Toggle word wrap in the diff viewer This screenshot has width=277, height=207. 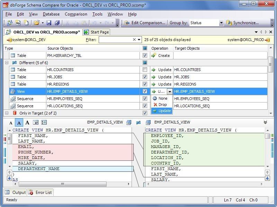click(36, 122)
